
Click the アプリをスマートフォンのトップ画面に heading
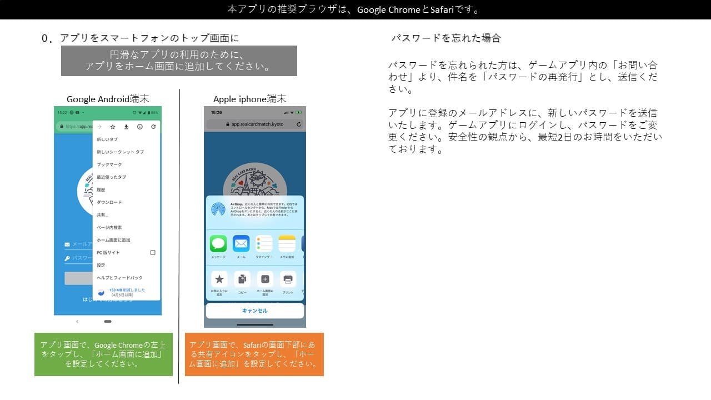(x=149, y=38)
